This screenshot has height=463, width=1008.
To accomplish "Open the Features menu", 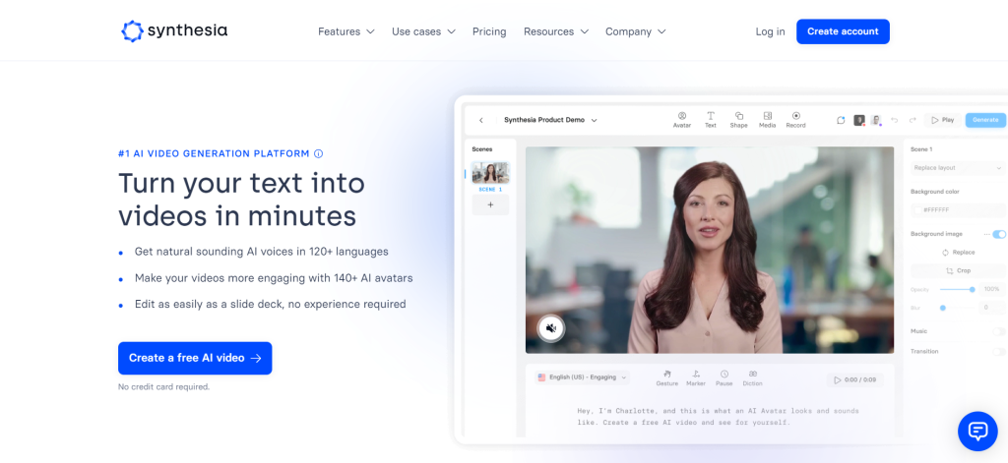I will [346, 31].
